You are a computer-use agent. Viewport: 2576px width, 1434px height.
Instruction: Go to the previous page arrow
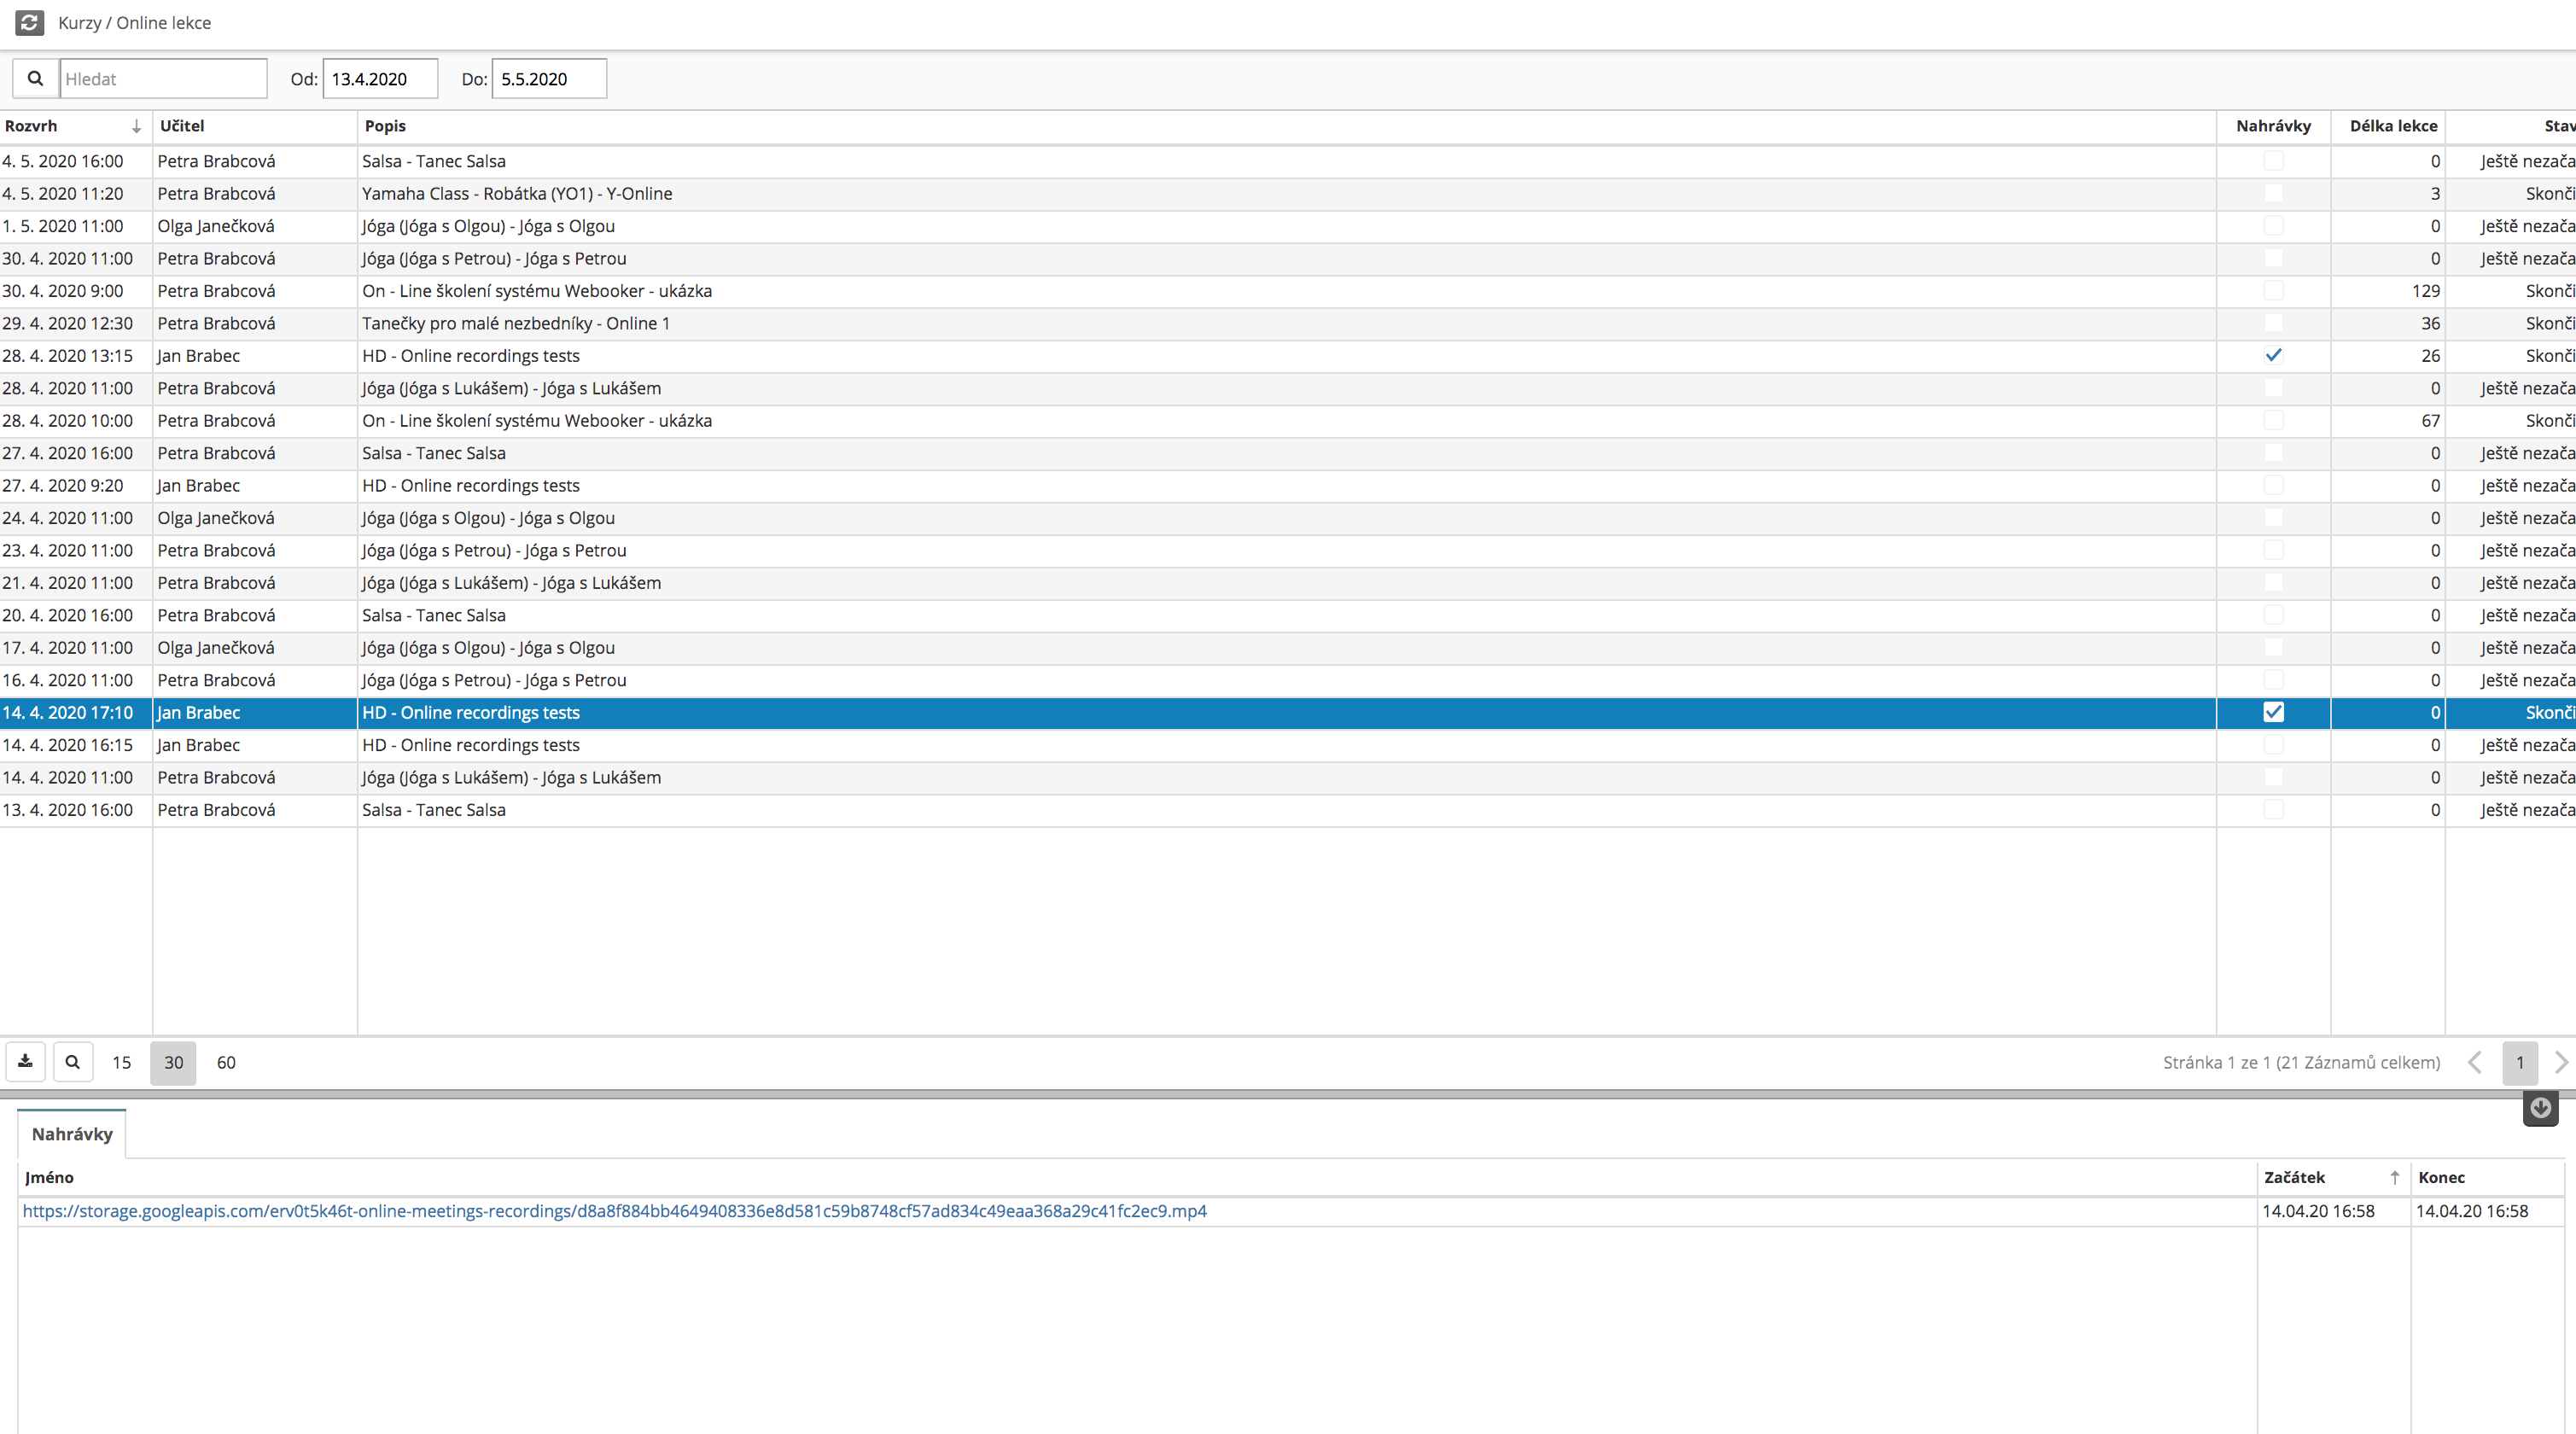(x=2475, y=1062)
